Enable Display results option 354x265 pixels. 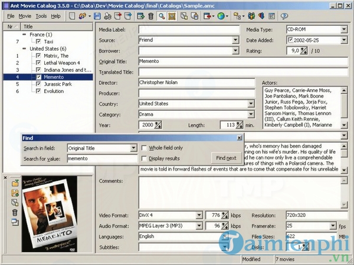point(144,158)
